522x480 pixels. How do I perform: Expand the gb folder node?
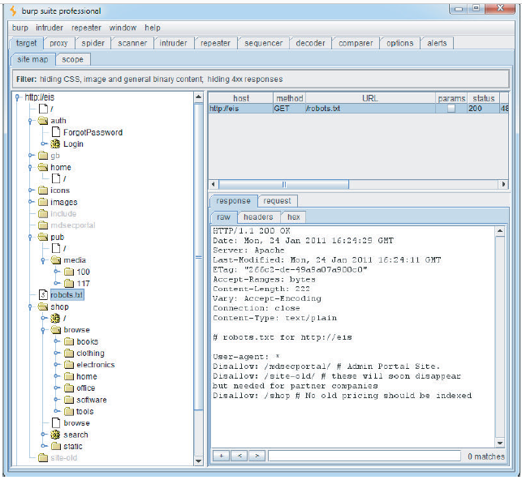point(31,155)
